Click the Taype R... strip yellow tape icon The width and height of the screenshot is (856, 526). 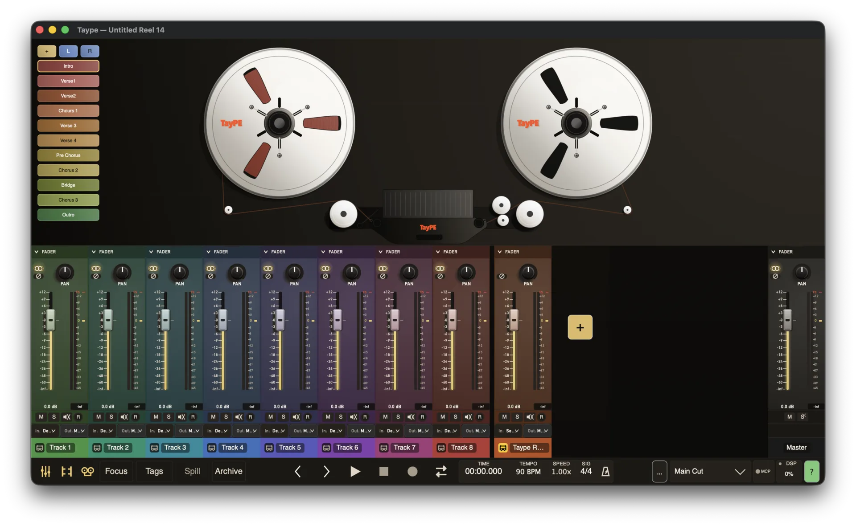(x=503, y=448)
